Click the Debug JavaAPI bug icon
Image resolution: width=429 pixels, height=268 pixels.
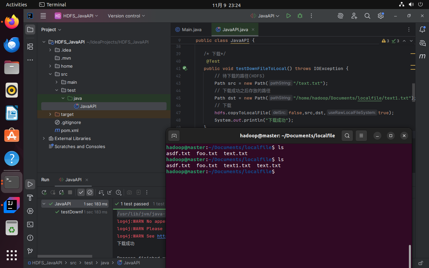[300, 16]
